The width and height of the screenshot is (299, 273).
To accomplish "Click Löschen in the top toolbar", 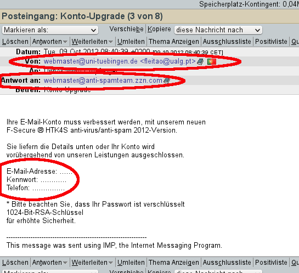I will [15, 42].
